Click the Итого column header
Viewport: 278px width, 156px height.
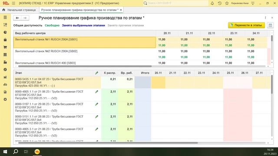tap(143, 73)
